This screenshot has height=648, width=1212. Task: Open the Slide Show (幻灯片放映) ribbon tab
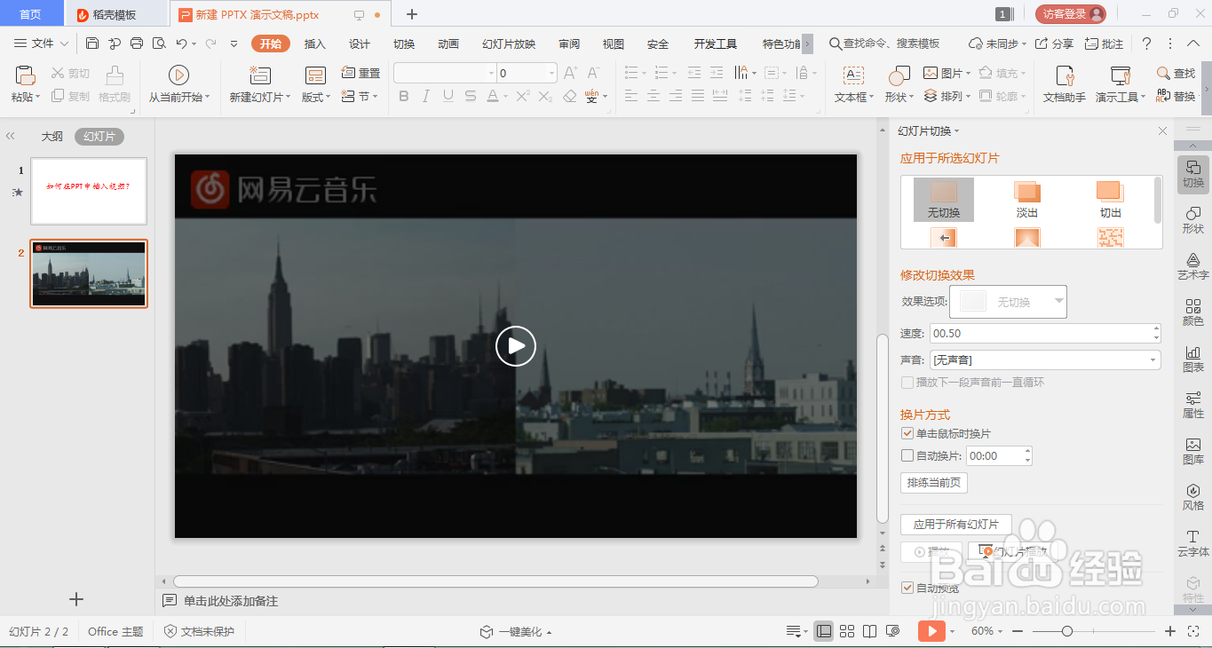pos(509,44)
